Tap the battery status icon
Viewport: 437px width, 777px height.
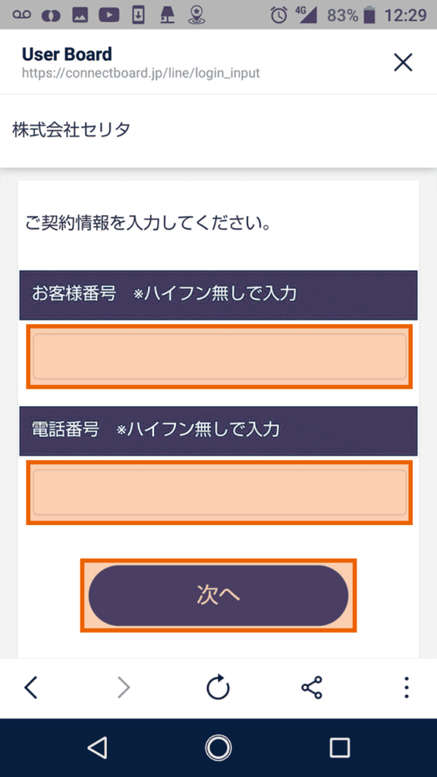pos(369,15)
